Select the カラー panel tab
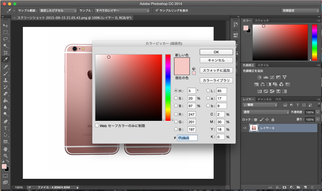Viewport: 322px width, 191px height. coord(247,21)
